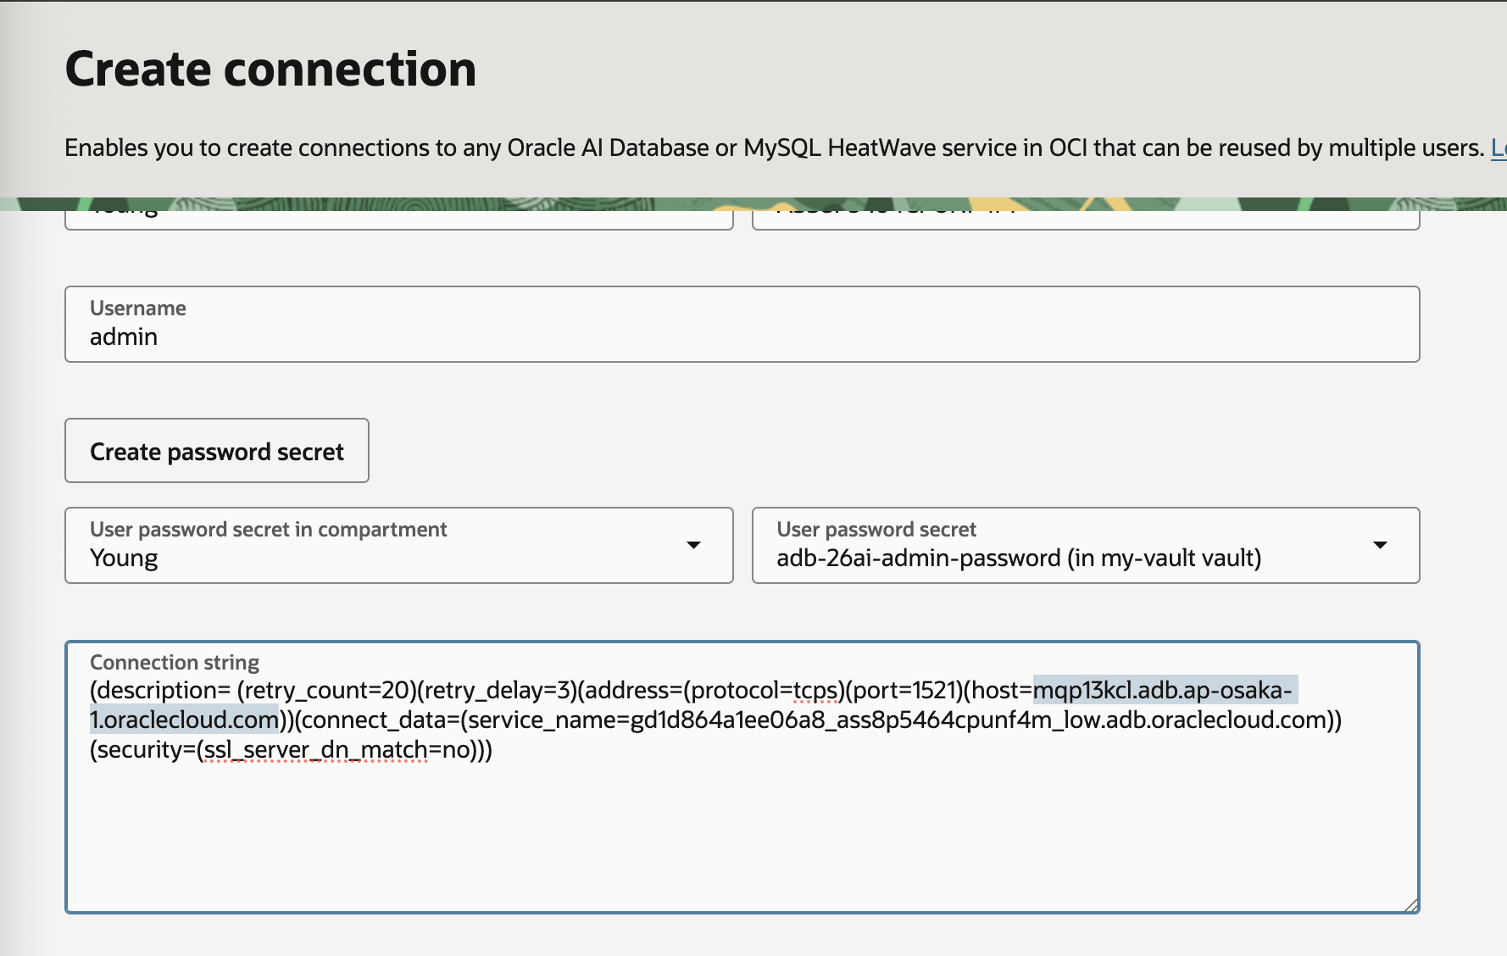The width and height of the screenshot is (1507, 956).
Task: Open the Learn more link
Action: click(x=1497, y=147)
